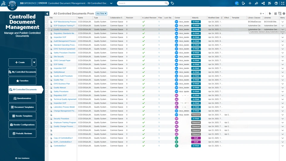Collapse the left navigation panel arrow

pyautogui.click(x=47, y=13)
